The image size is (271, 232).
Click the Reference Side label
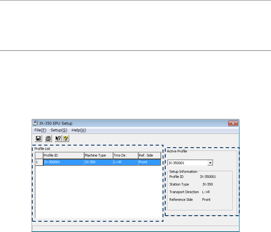[181, 199]
